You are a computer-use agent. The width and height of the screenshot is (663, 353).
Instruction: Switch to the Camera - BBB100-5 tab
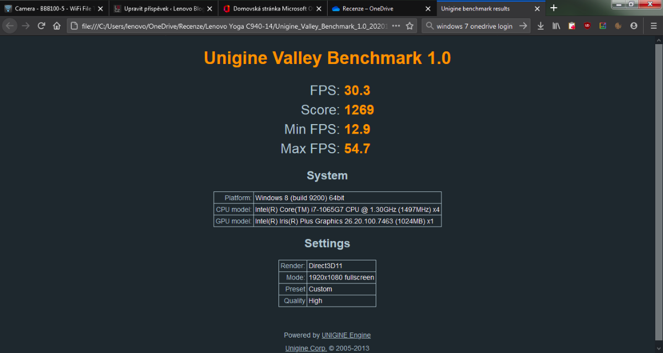click(x=50, y=9)
